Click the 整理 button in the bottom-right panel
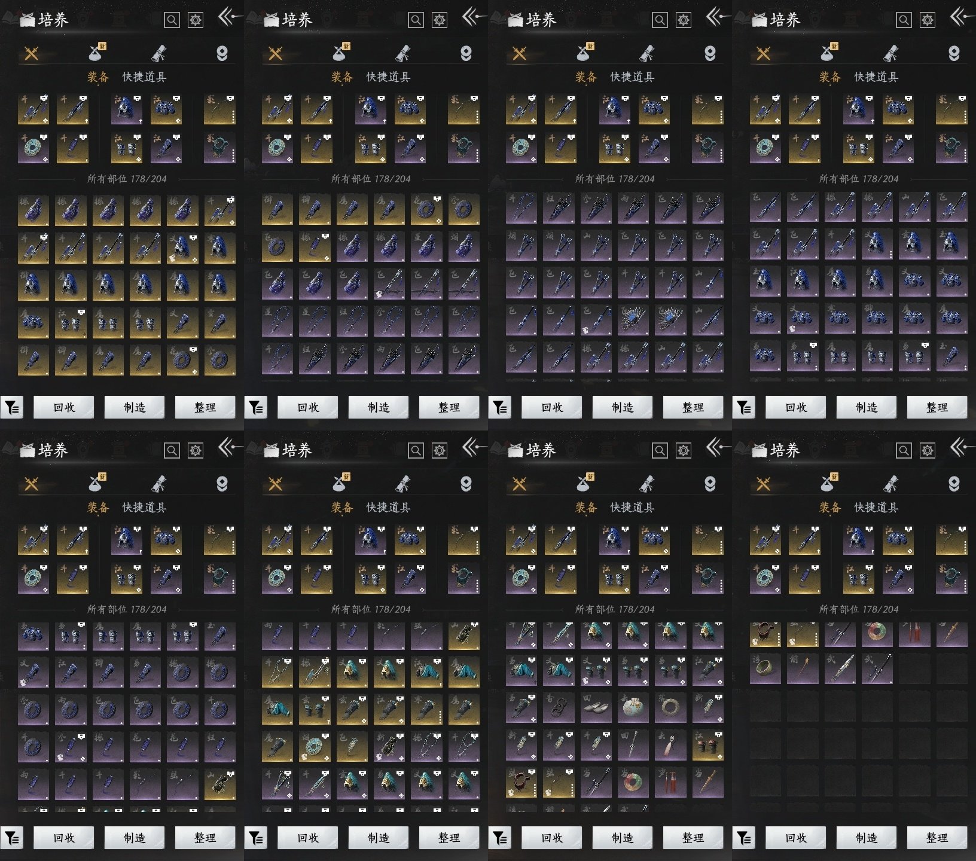The width and height of the screenshot is (976, 861). (x=937, y=838)
